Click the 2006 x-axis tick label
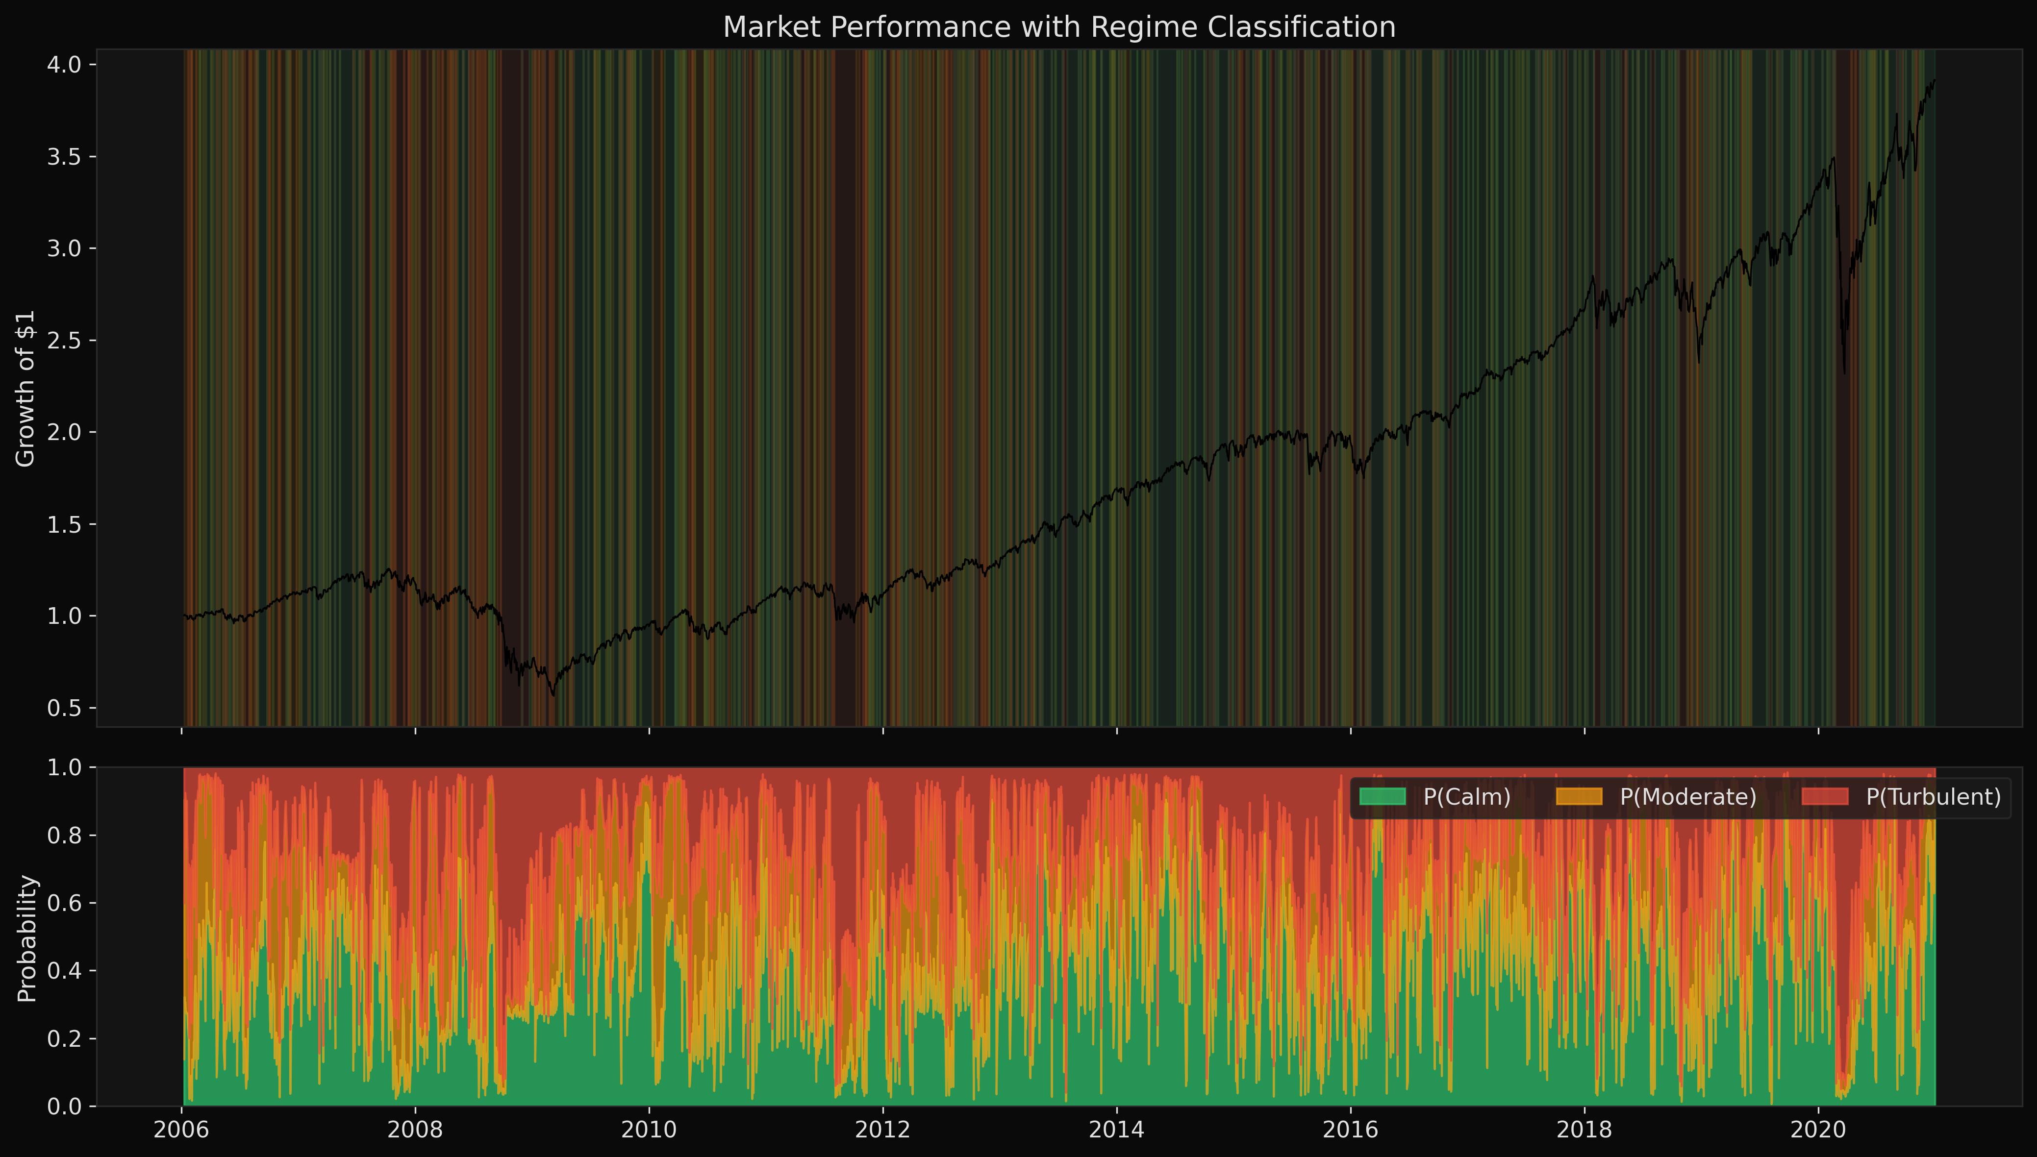 [x=182, y=1131]
